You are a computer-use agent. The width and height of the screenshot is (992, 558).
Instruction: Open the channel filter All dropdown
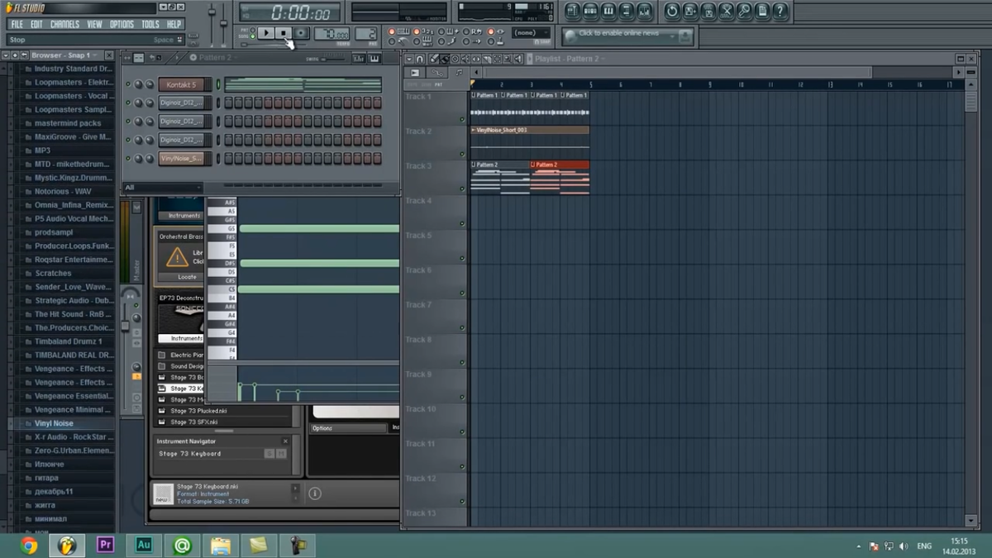[x=163, y=188]
